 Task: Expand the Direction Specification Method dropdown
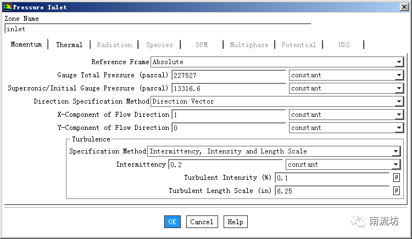pyautogui.click(x=399, y=101)
